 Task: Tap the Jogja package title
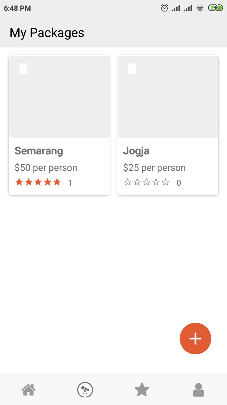coord(136,151)
